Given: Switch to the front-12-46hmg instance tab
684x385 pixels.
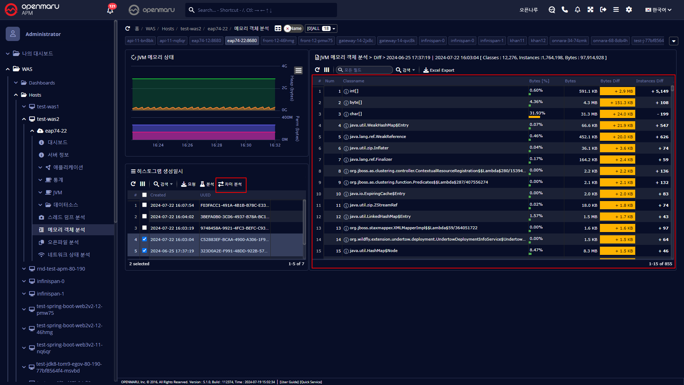Looking at the screenshot, I should [278, 41].
